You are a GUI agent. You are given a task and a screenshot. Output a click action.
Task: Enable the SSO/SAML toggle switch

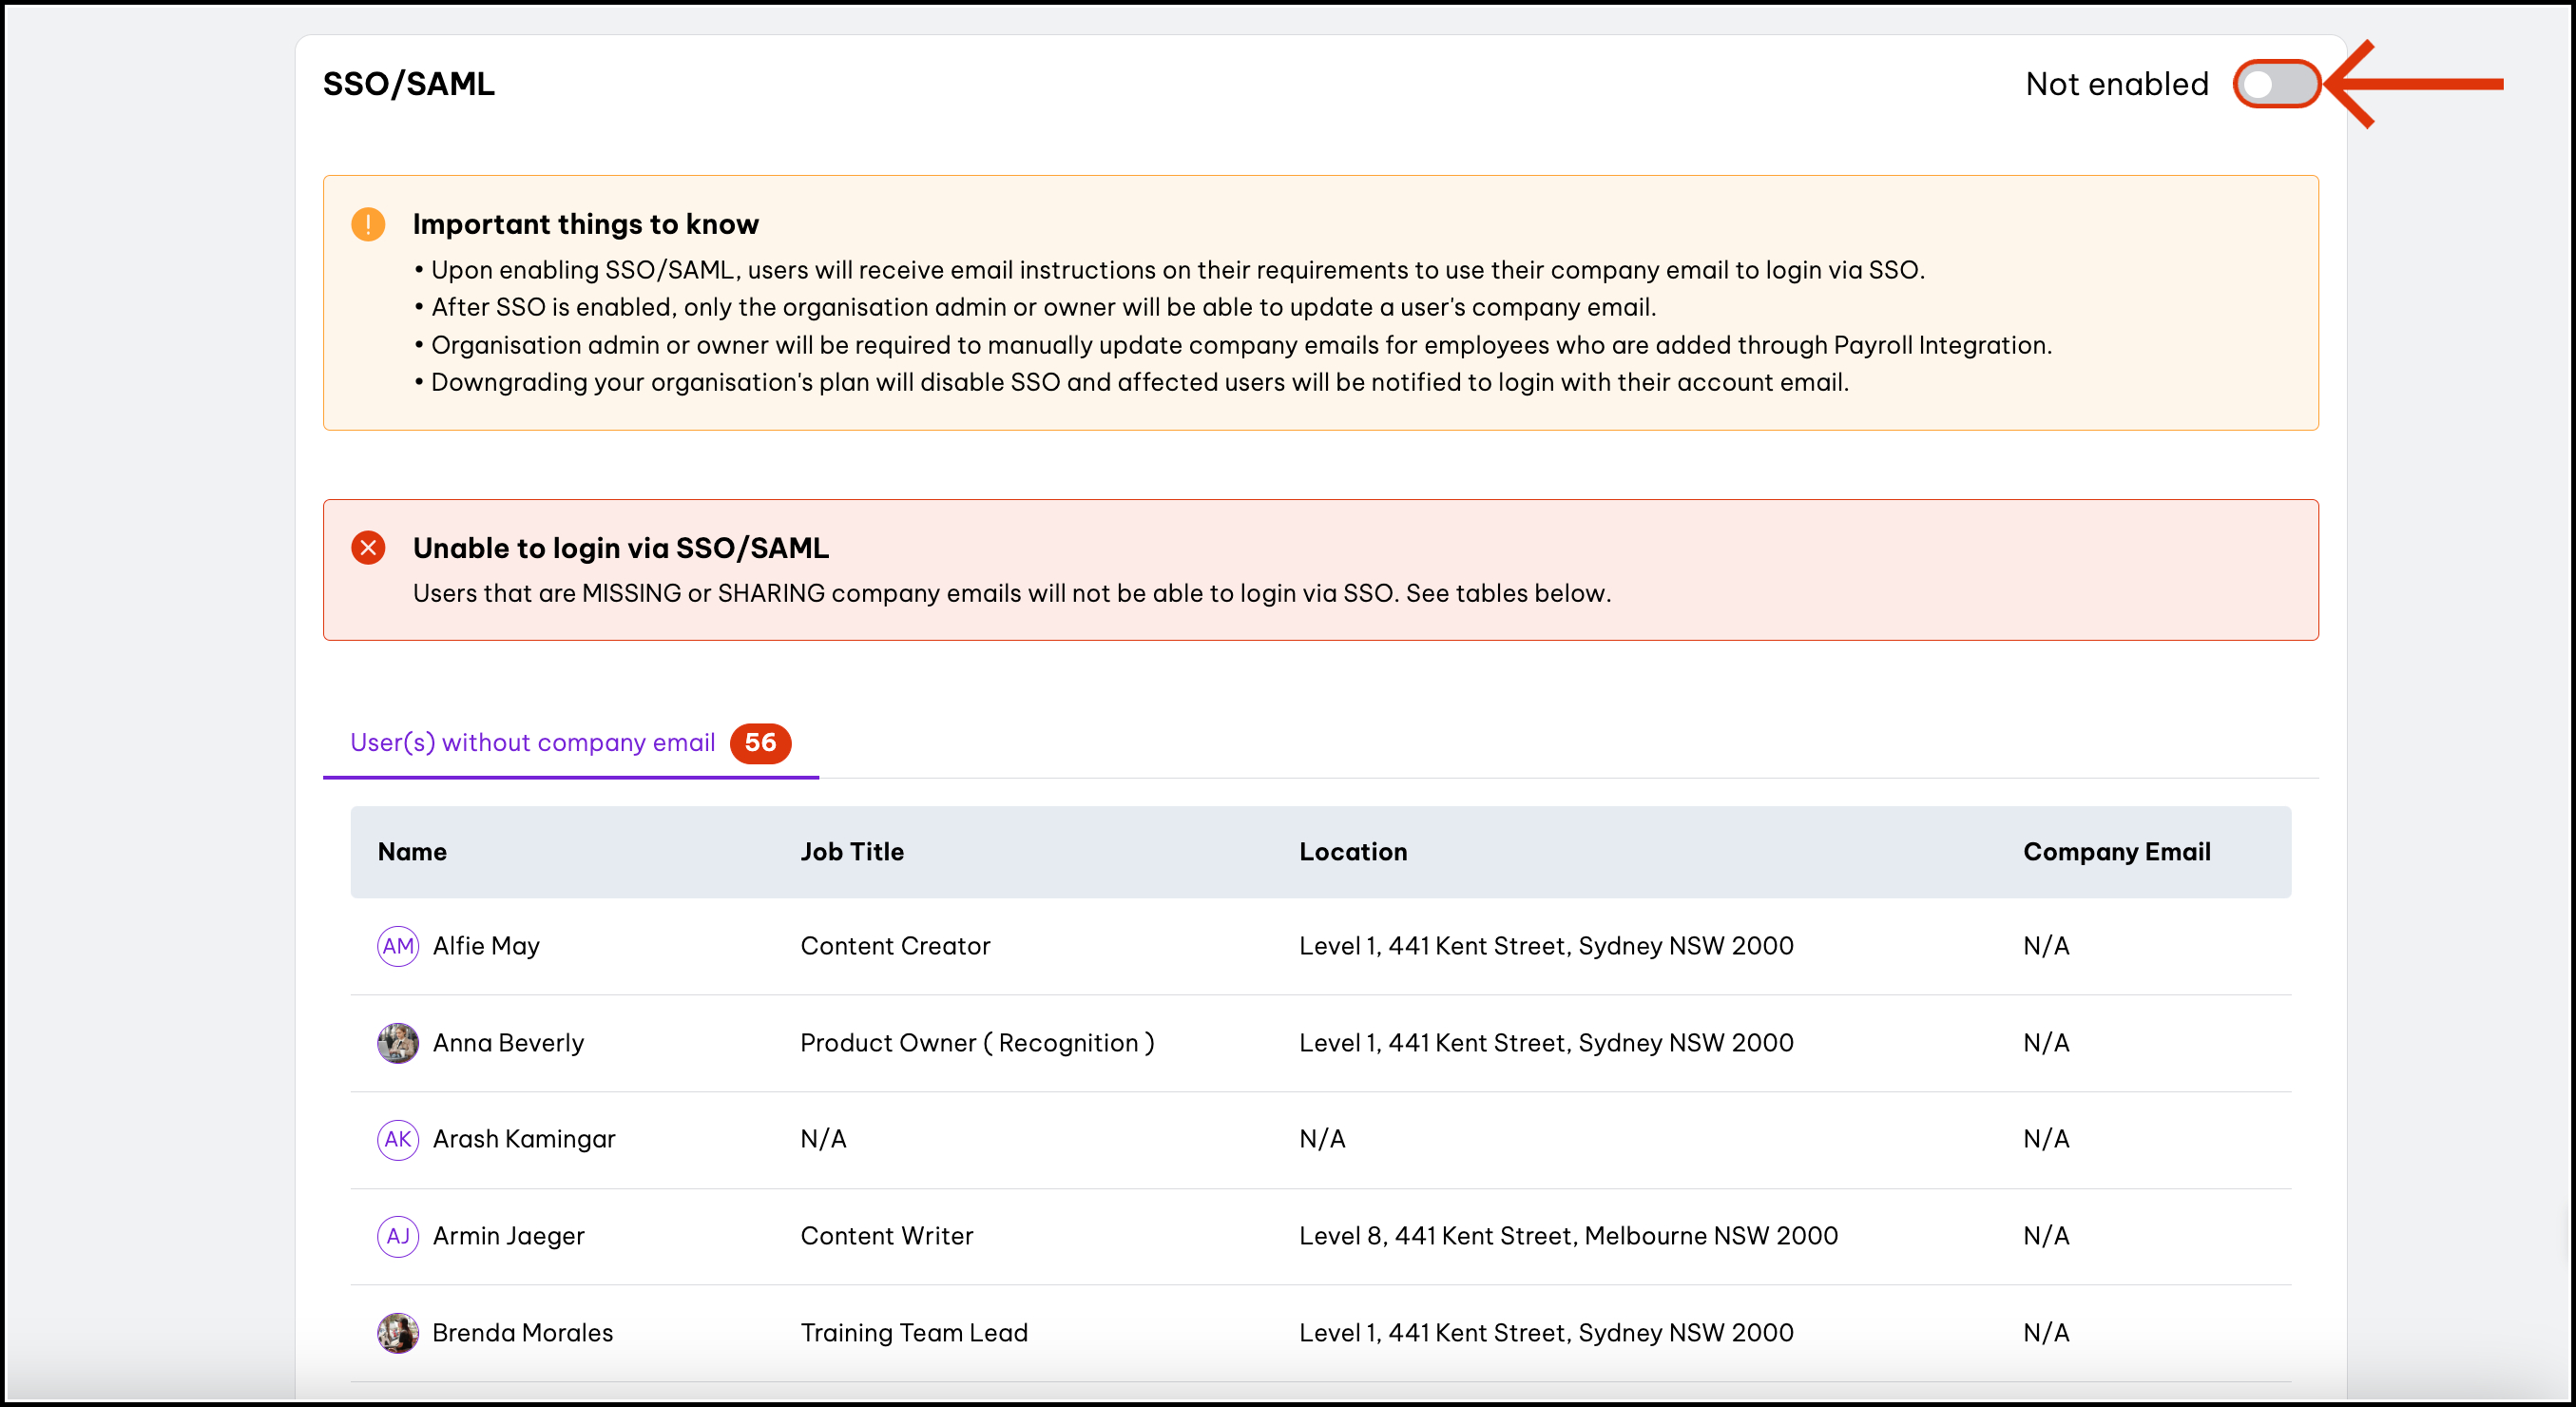click(2276, 84)
